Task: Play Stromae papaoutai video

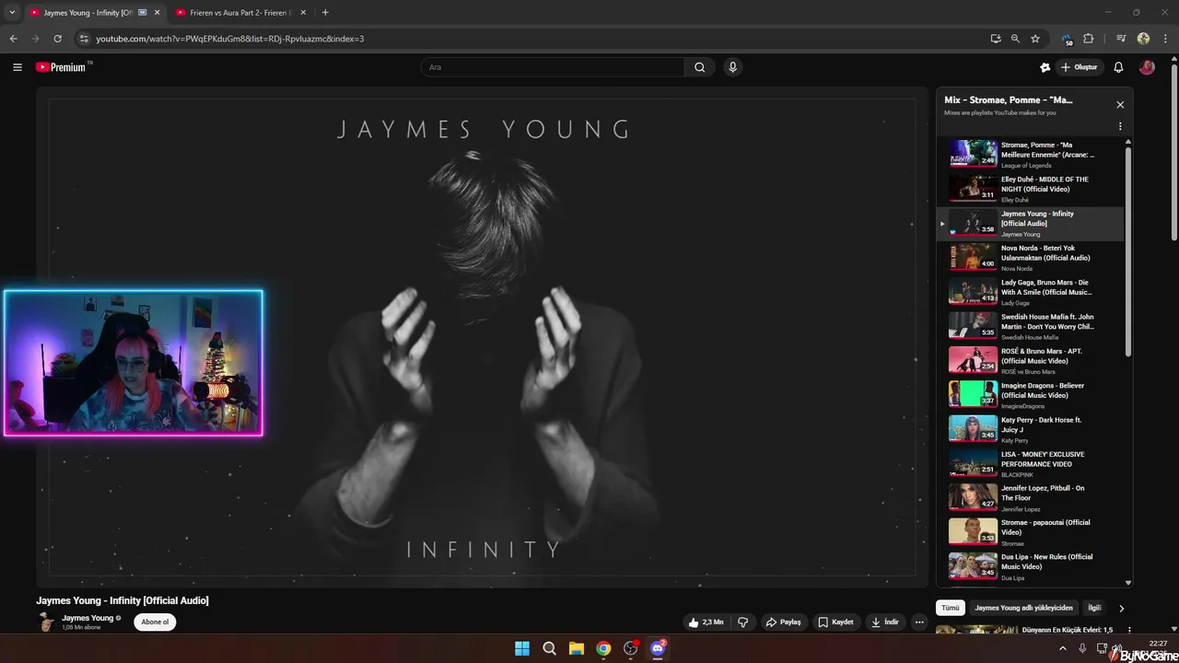Action: [1030, 532]
